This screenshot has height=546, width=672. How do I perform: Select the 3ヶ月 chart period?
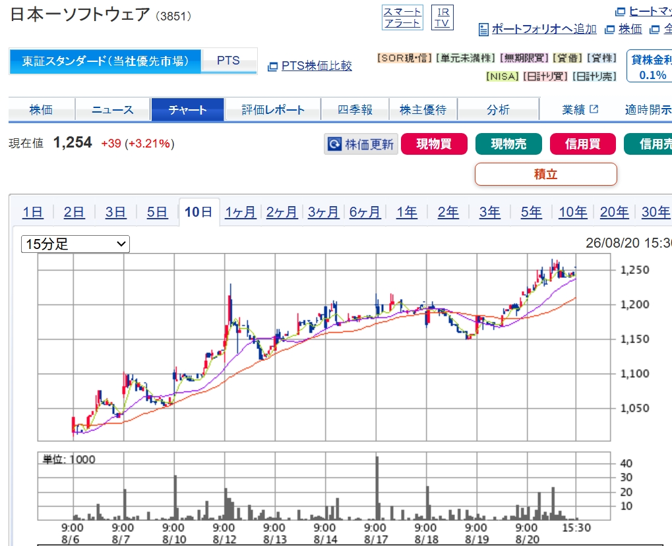[324, 212]
